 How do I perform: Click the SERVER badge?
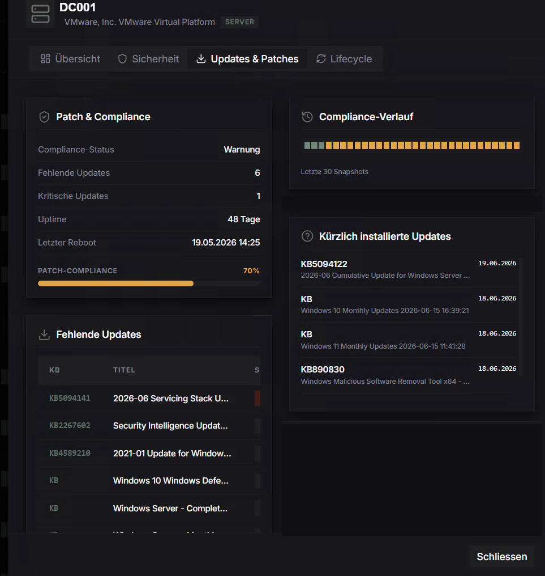point(239,22)
